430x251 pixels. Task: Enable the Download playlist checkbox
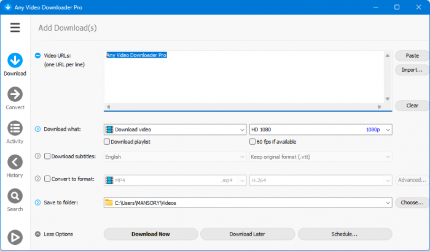(107, 142)
